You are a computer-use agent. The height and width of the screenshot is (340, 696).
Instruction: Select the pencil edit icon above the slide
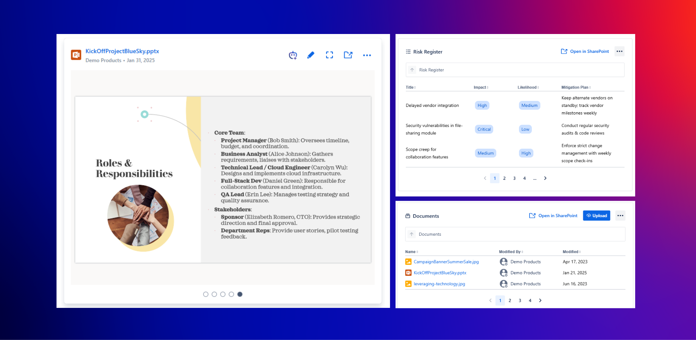311,55
